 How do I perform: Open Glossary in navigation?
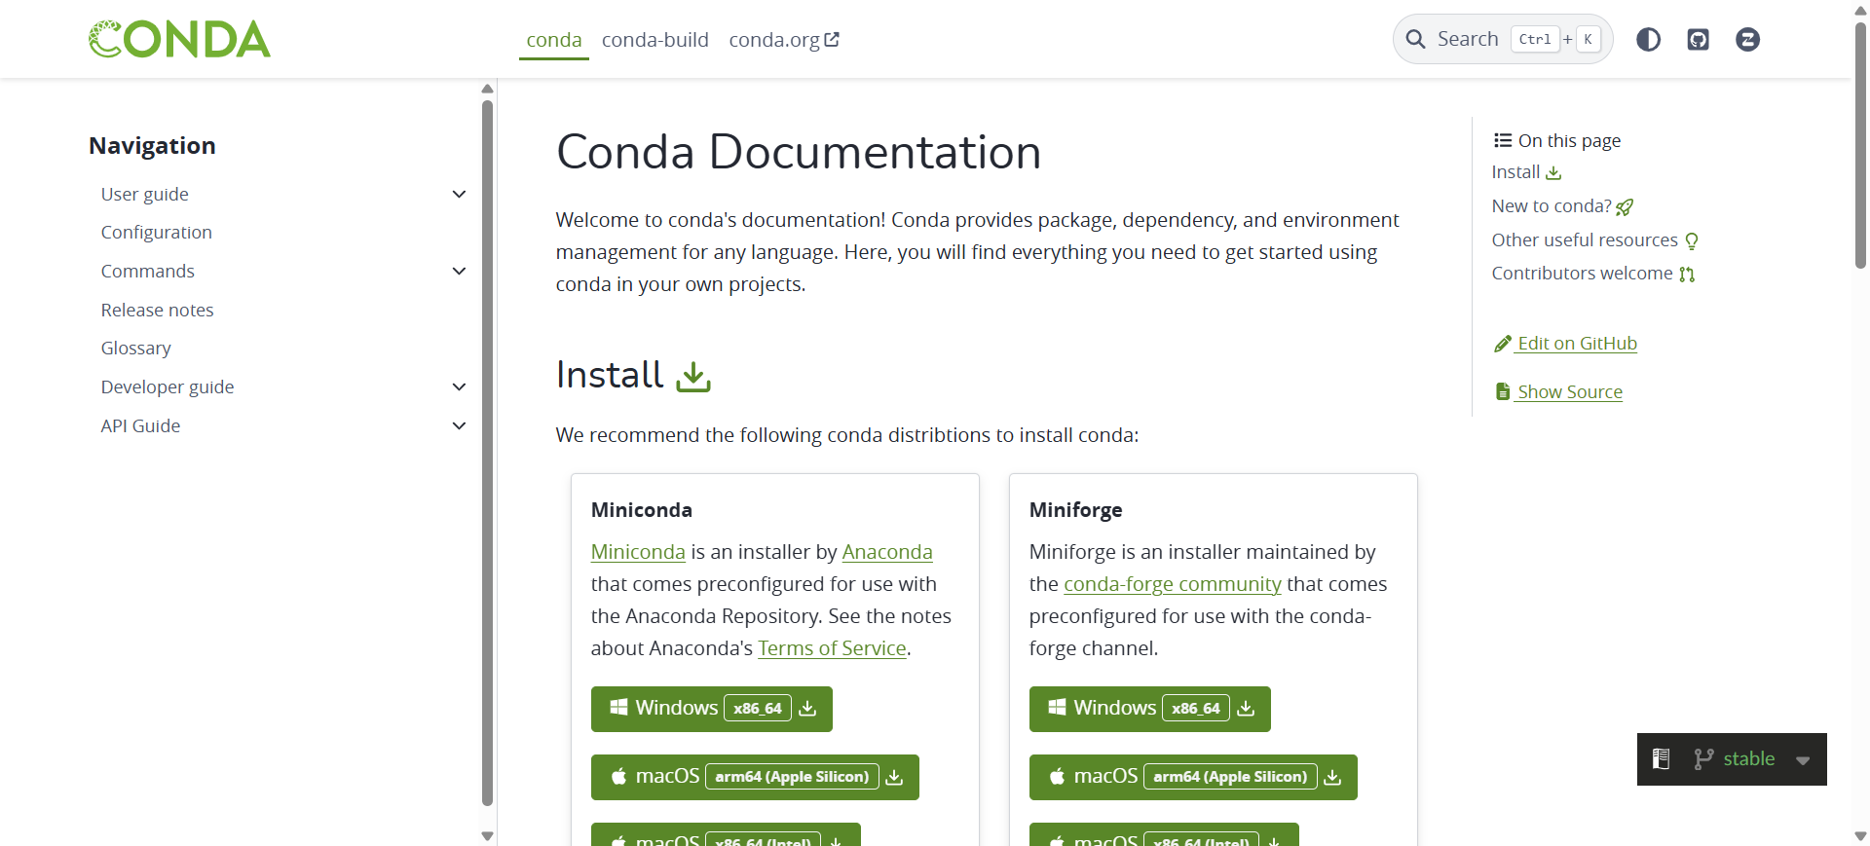pos(136,348)
